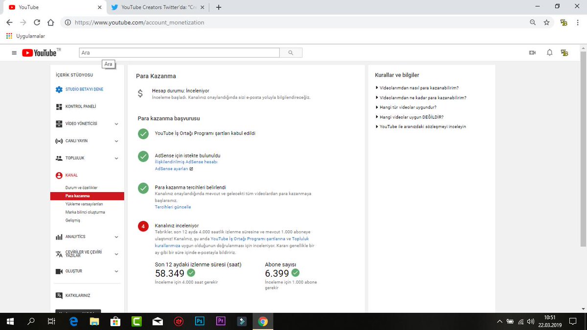Expand 'Videolarımdan nasıl para kazanabilirim?'

click(x=417, y=88)
